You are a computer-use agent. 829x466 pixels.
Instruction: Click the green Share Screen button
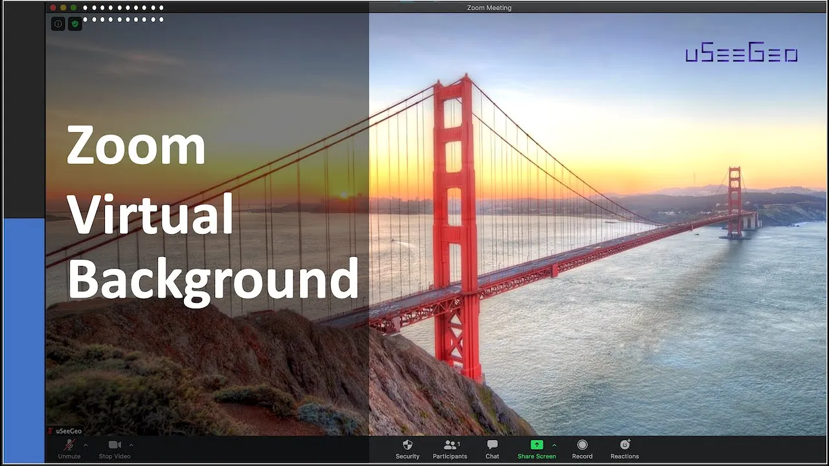pos(536,449)
